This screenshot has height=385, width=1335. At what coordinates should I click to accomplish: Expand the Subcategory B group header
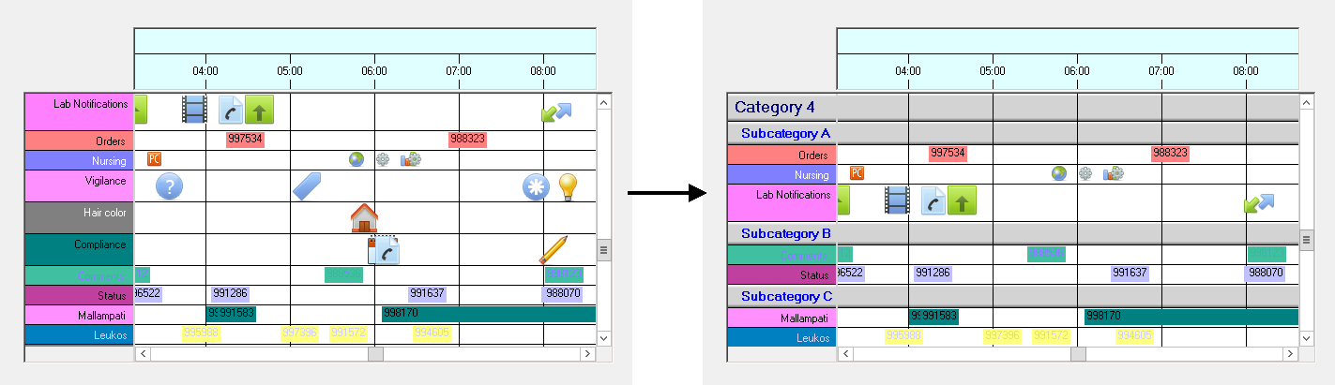pos(785,233)
